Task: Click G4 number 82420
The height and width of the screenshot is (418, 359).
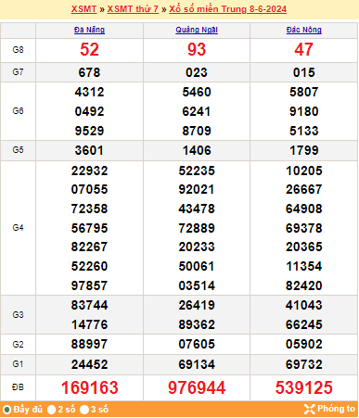Action: coord(304,285)
